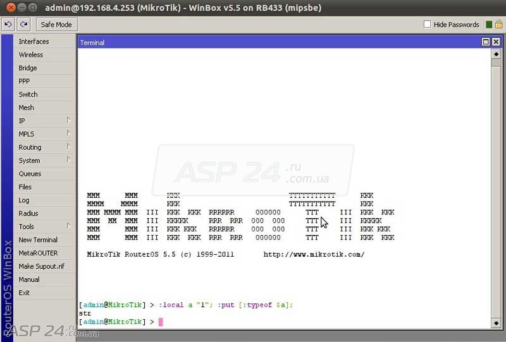Screen dimensions: 506x342
Task: Maximize the Terminal panel window
Action: point(486,42)
